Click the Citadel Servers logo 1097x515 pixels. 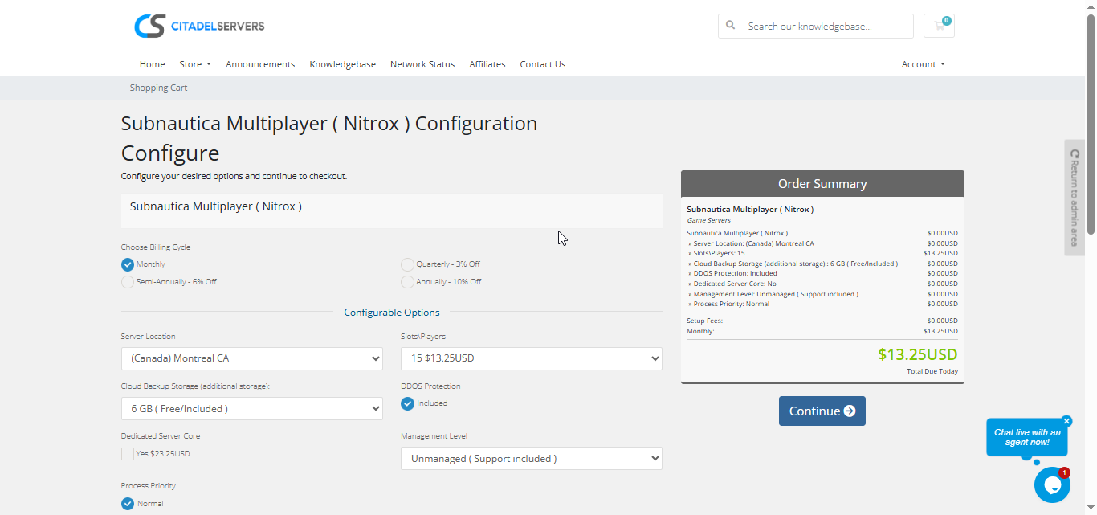tap(199, 26)
